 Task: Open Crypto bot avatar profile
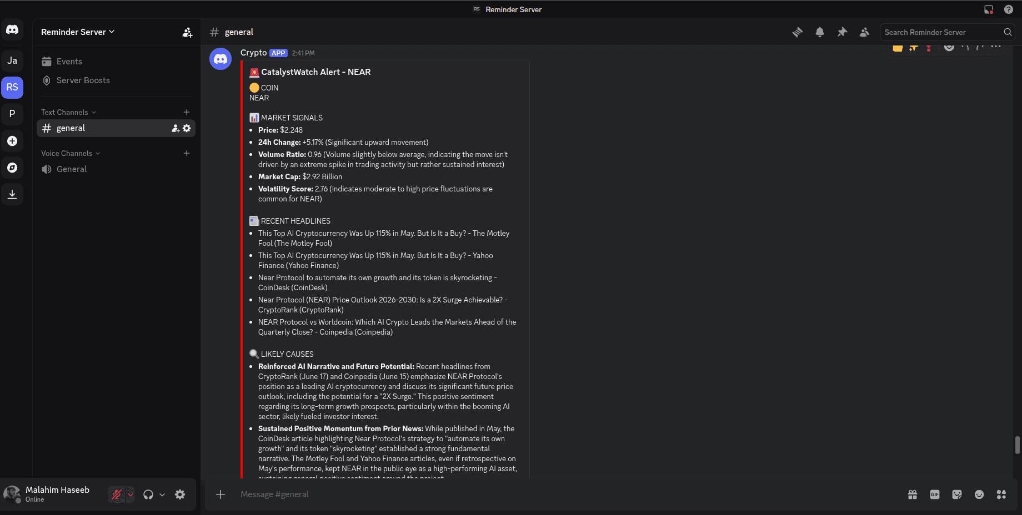(x=221, y=59)
